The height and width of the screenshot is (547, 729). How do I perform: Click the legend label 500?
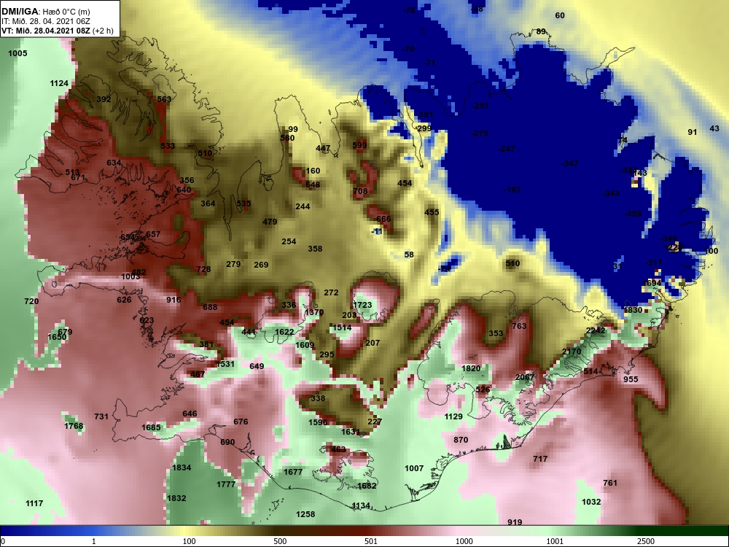tap(280, 541)
